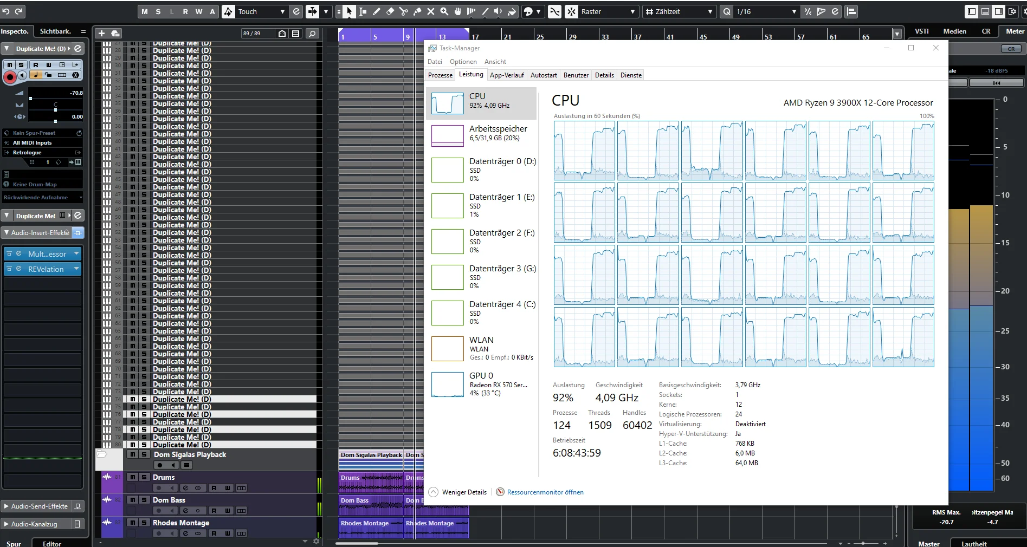Select Arbeitsspeicher in the performance list

click(x=481, y=135)
